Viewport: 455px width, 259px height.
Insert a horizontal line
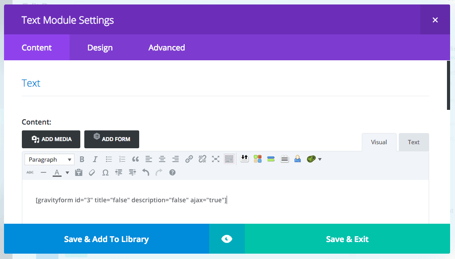tap(44, 172)
